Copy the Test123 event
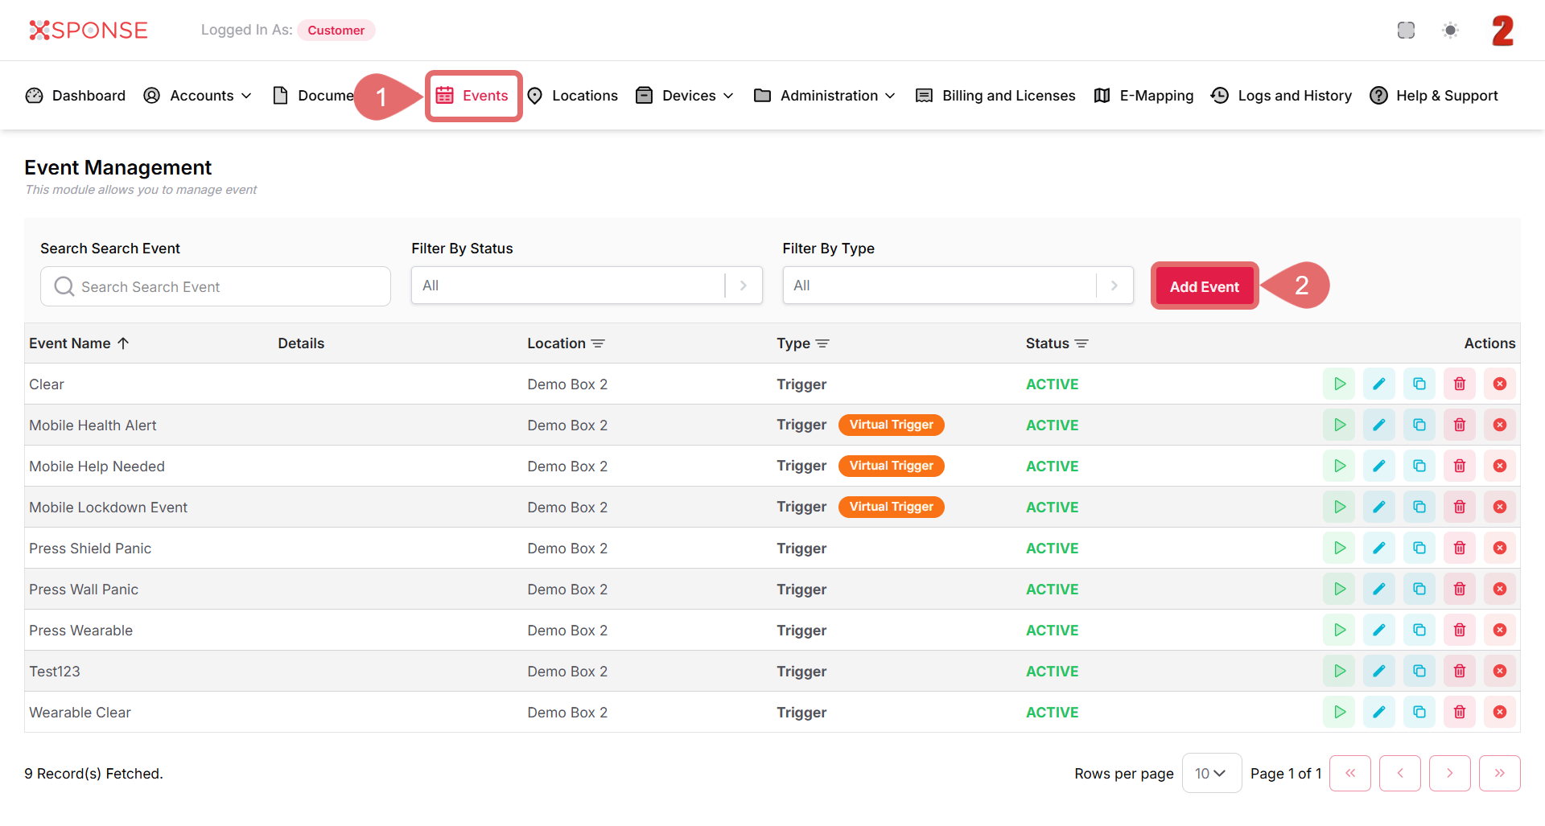 [x=1419, y=671]
